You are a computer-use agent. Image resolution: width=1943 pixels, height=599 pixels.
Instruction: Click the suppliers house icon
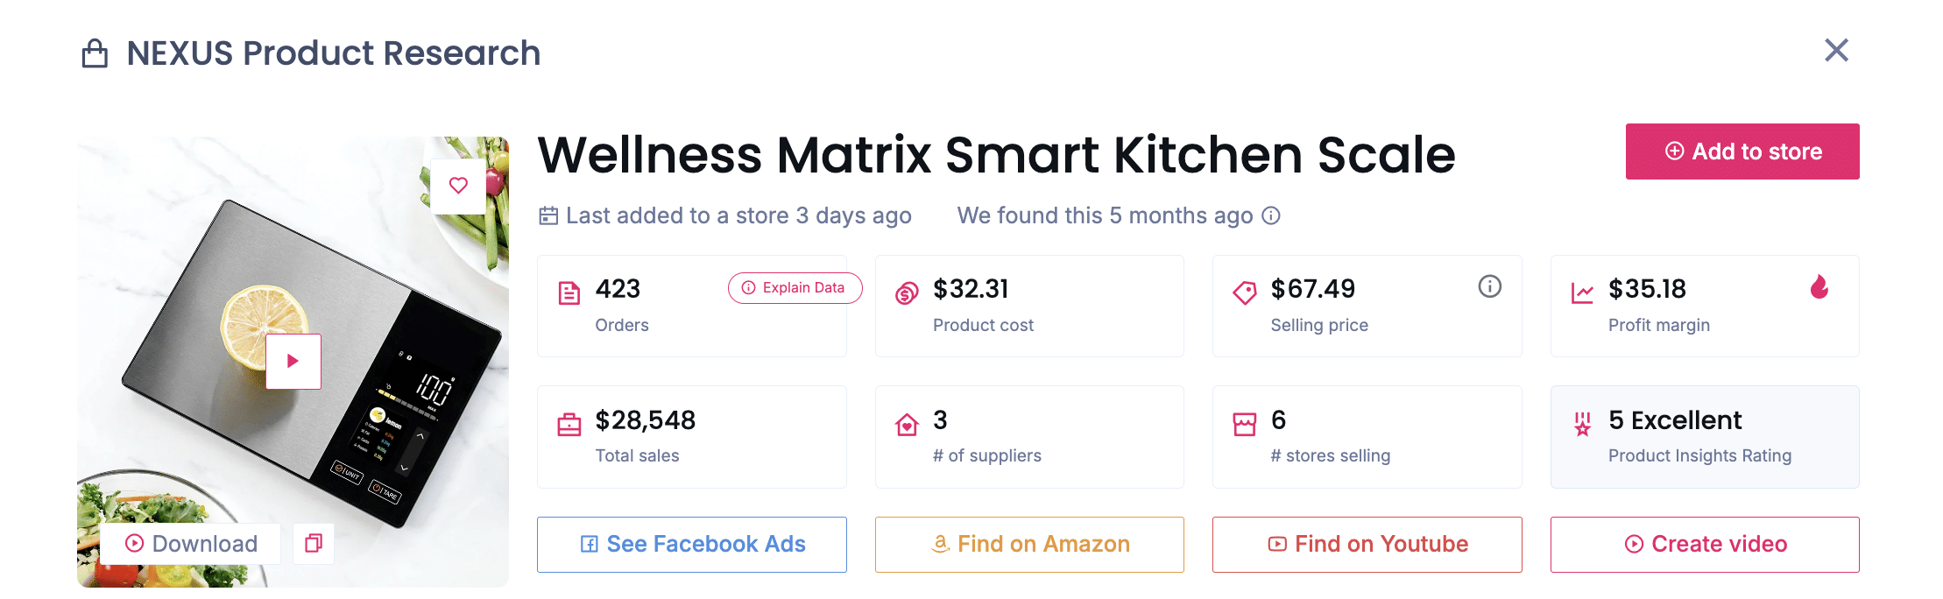(x=907, y=425)
